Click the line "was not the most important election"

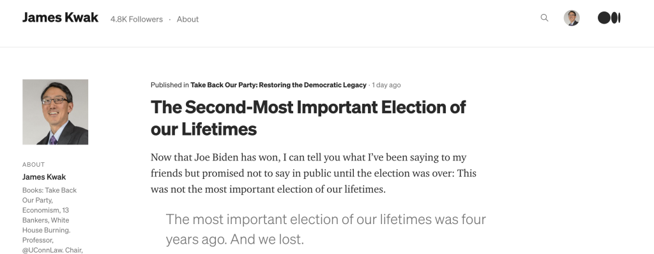[268, 189]
